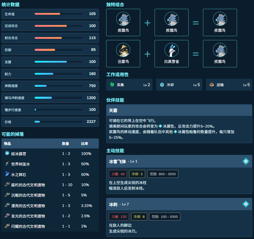Image resolution: width=254 pixels, height=239 pixels.
Task: Click the 1 - 10 quantity value
Action: (x=67, y=185)
